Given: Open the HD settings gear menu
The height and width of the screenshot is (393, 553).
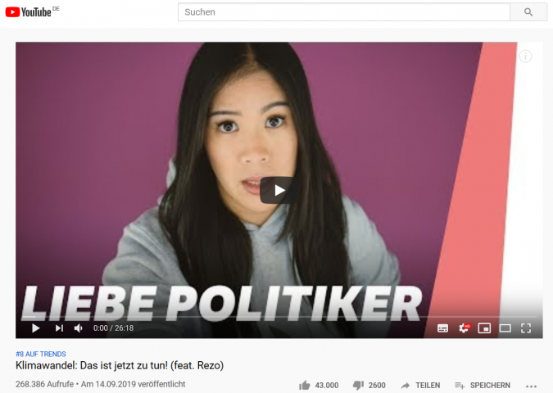Looking at the screenshot, I should click(465, 328).
